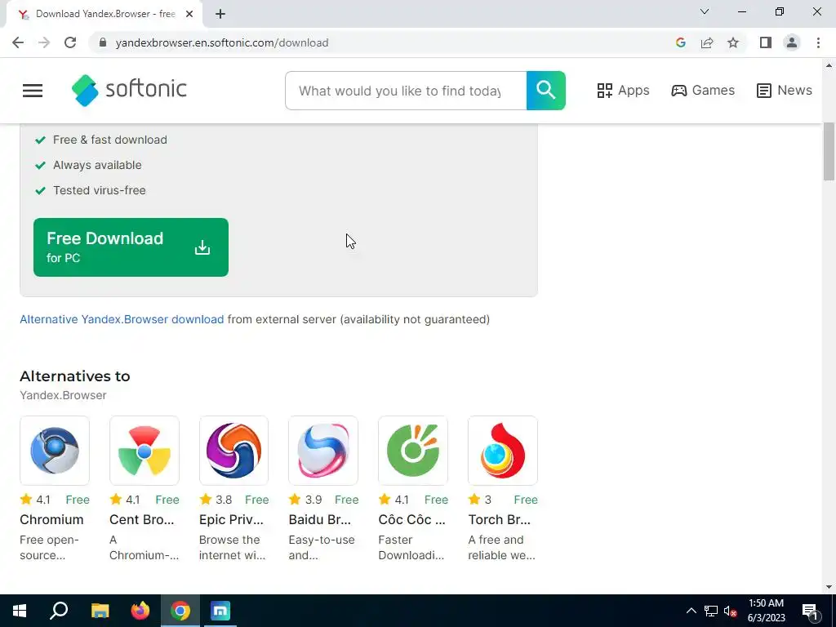Share this page icon
The width and height of the screenshot is (836, 627).
707,42
